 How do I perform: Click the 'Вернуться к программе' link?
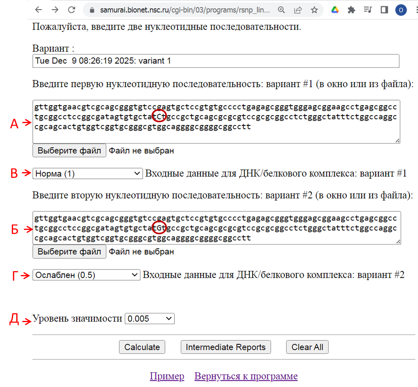pos(246,376)
